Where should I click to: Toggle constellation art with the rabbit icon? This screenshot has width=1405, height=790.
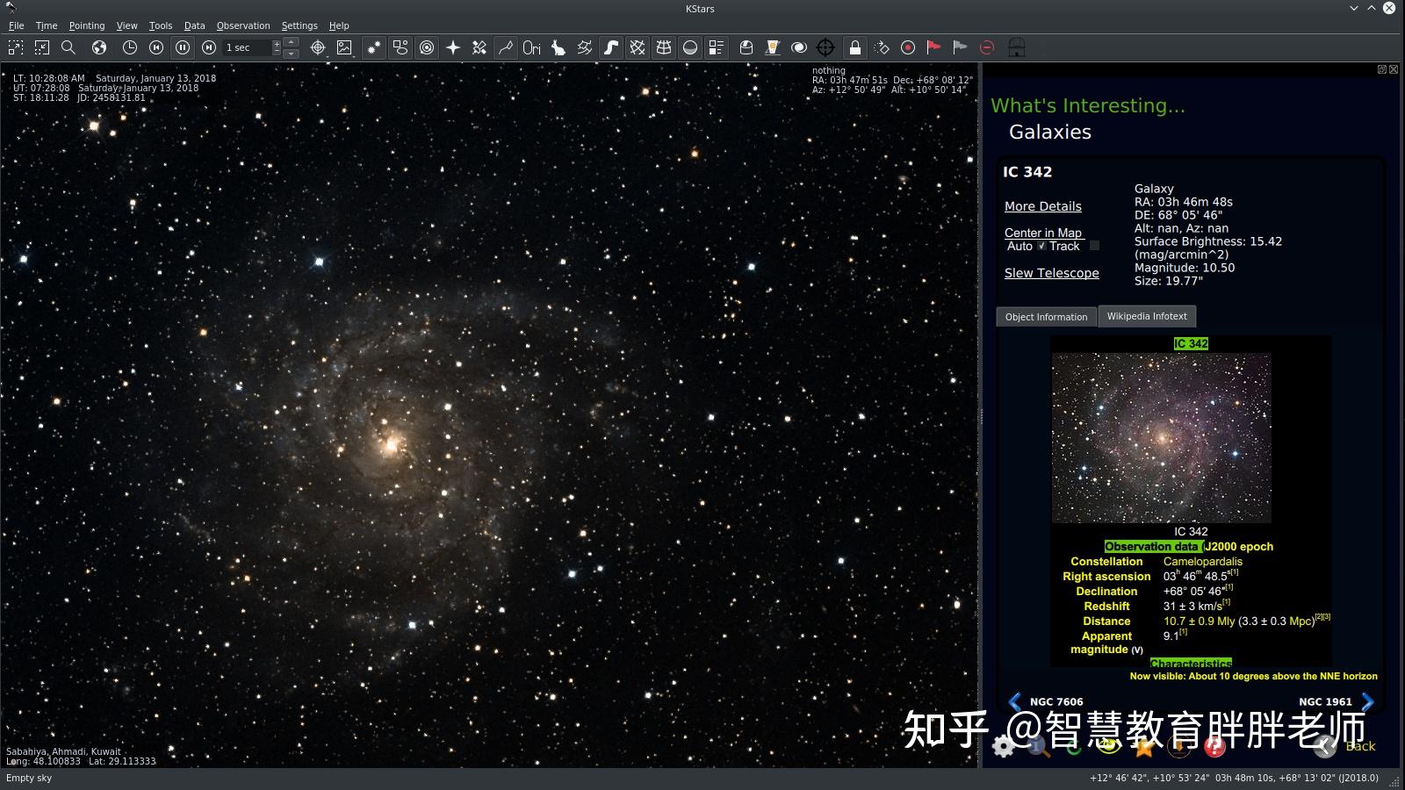558,48
